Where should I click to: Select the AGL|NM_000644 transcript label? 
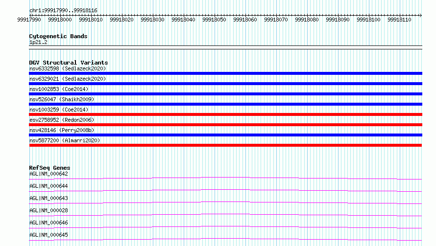48,186
